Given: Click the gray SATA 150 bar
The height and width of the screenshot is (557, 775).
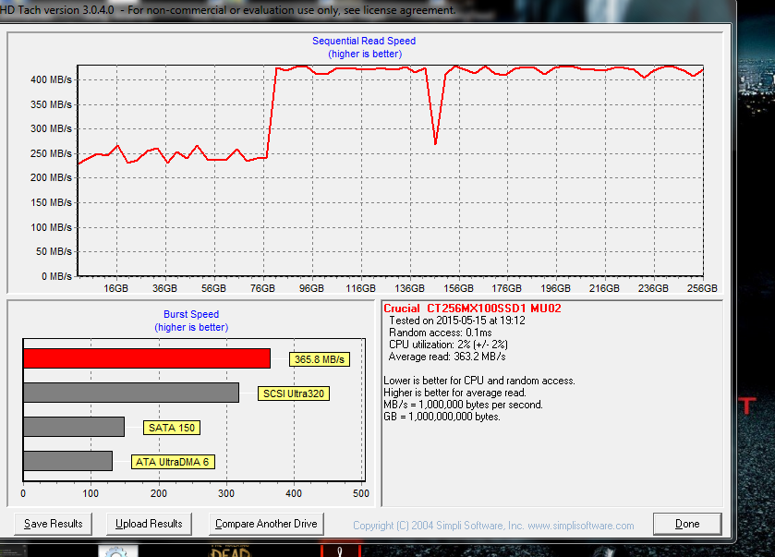Looking at the screenshot, I should (74, 427).
